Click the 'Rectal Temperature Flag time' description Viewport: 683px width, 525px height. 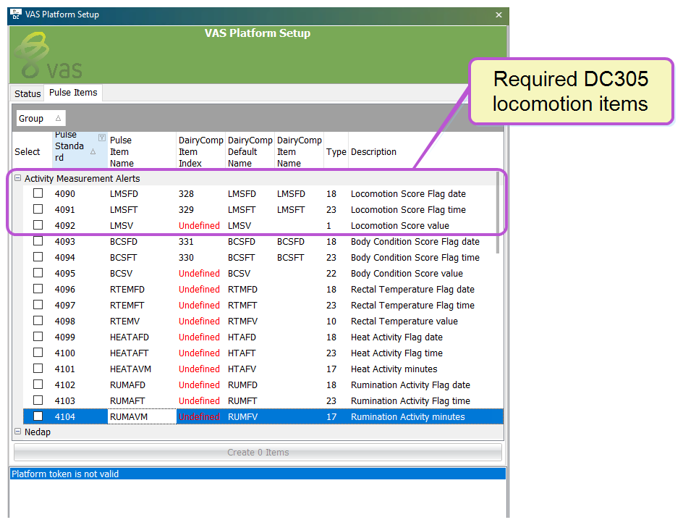click(412, 306)
